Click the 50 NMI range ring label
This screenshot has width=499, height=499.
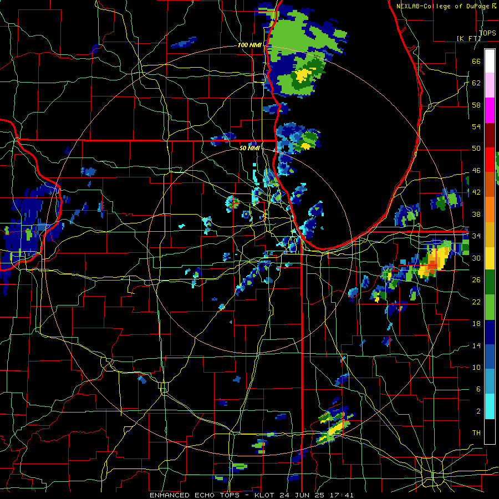tap(249, 148)
